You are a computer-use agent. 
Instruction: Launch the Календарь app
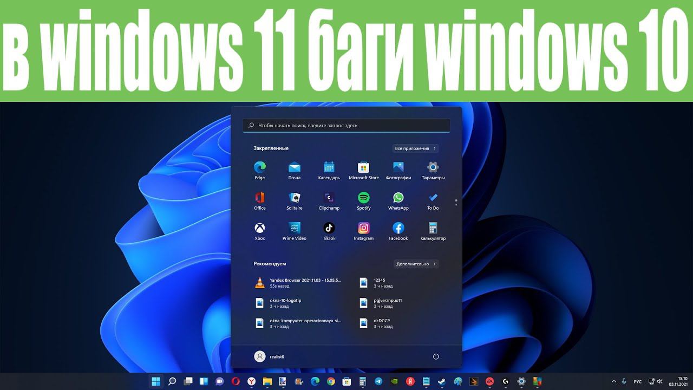(329, 170)
